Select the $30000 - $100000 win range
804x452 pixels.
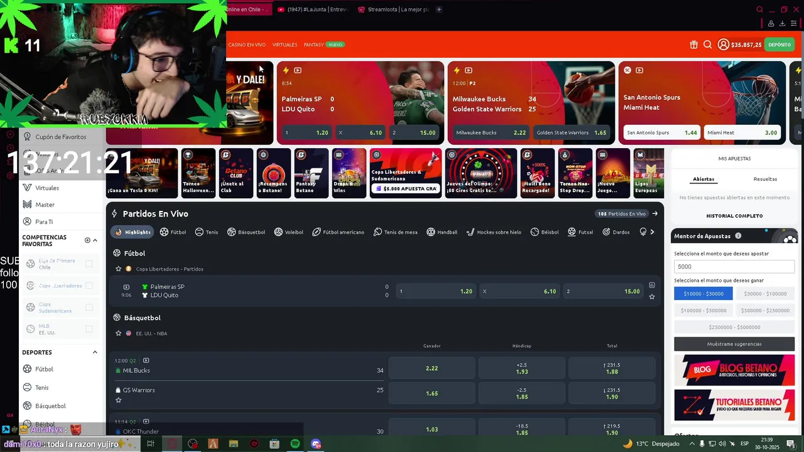765,294
